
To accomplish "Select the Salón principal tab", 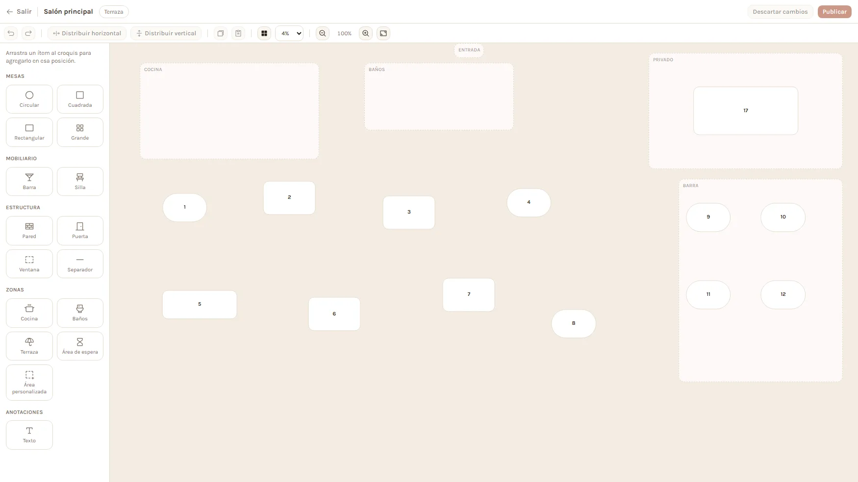I will pyautogui.click(x=68, y=12).
